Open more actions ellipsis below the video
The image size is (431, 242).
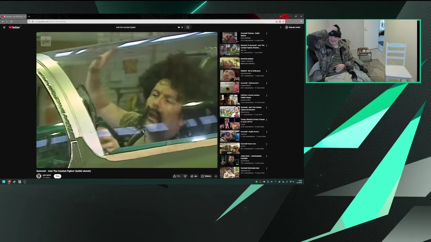tap(216, 176)
